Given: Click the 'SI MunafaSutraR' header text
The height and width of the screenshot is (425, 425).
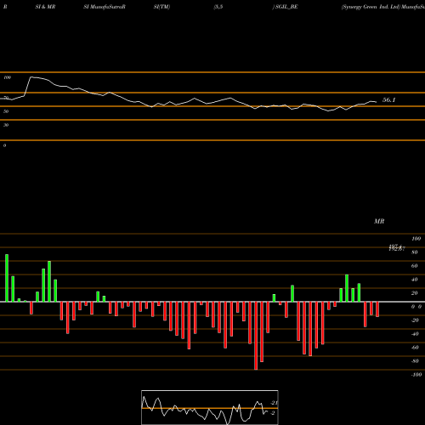Looking at the screenshot, I should [105, 7].
